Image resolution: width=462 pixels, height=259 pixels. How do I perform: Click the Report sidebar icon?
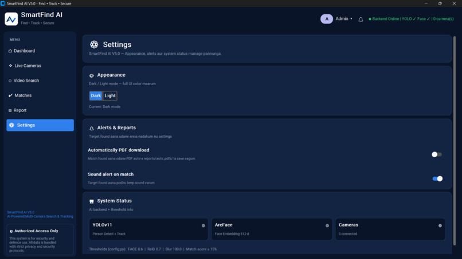coord(10,110)
